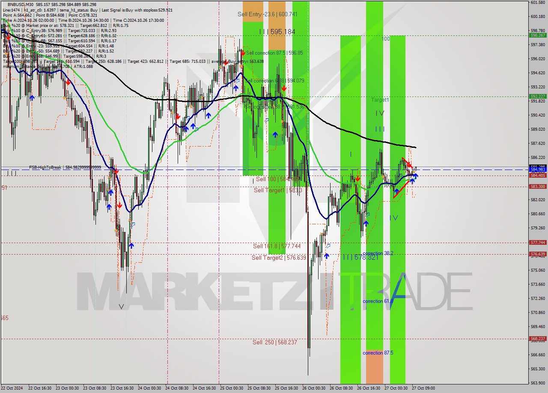Select the red 584.405 price tag

(538, 175)
